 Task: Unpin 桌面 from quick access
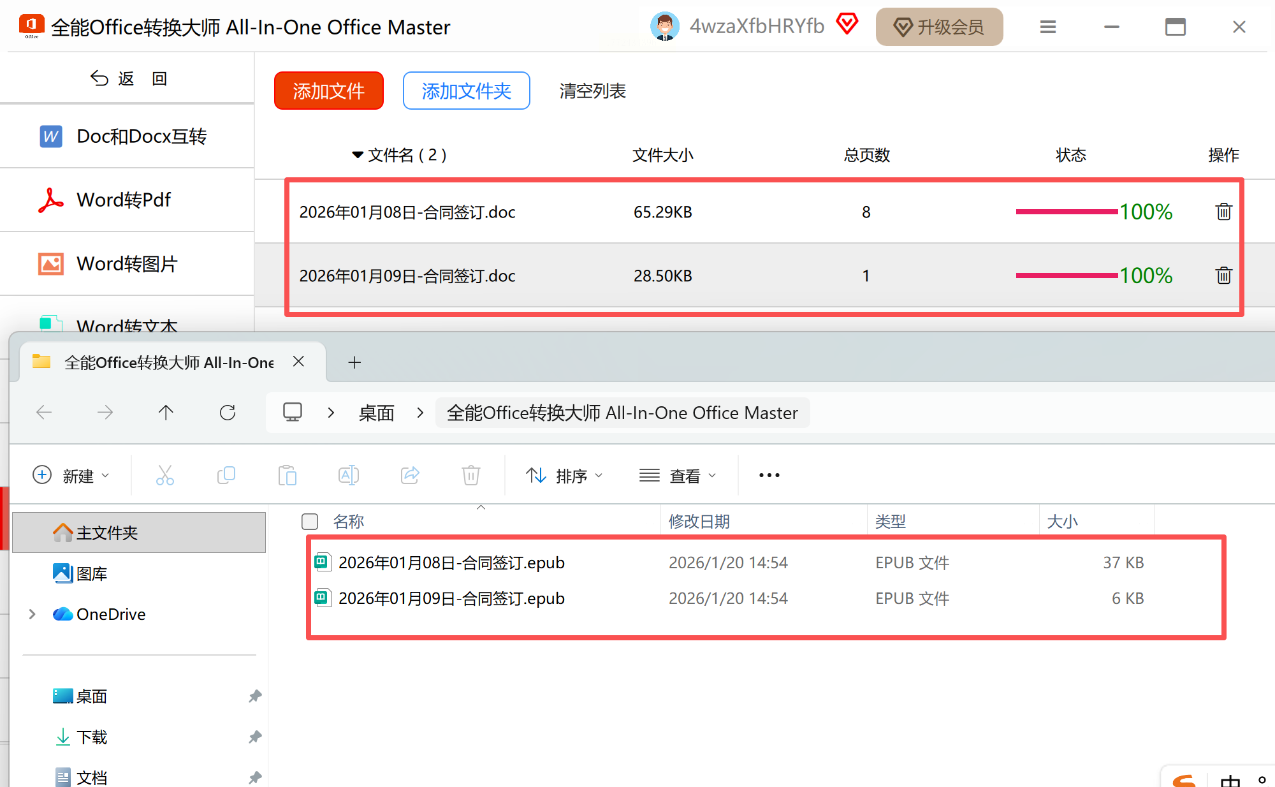[255, 696]
